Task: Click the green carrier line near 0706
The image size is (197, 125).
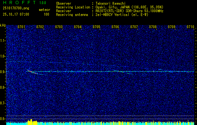Action: [x=115, y=71]
